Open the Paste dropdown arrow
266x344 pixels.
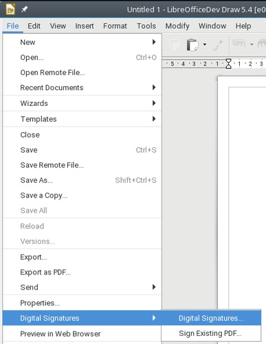(205, 45)
